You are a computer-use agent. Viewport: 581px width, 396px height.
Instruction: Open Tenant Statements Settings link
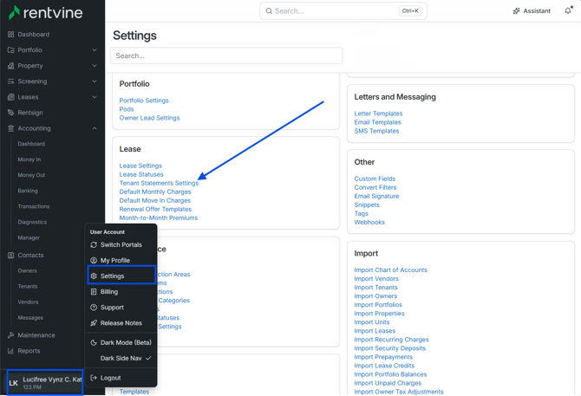tap(159, 183)
